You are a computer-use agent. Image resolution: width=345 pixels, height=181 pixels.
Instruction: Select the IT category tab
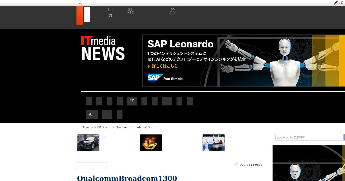132,101
